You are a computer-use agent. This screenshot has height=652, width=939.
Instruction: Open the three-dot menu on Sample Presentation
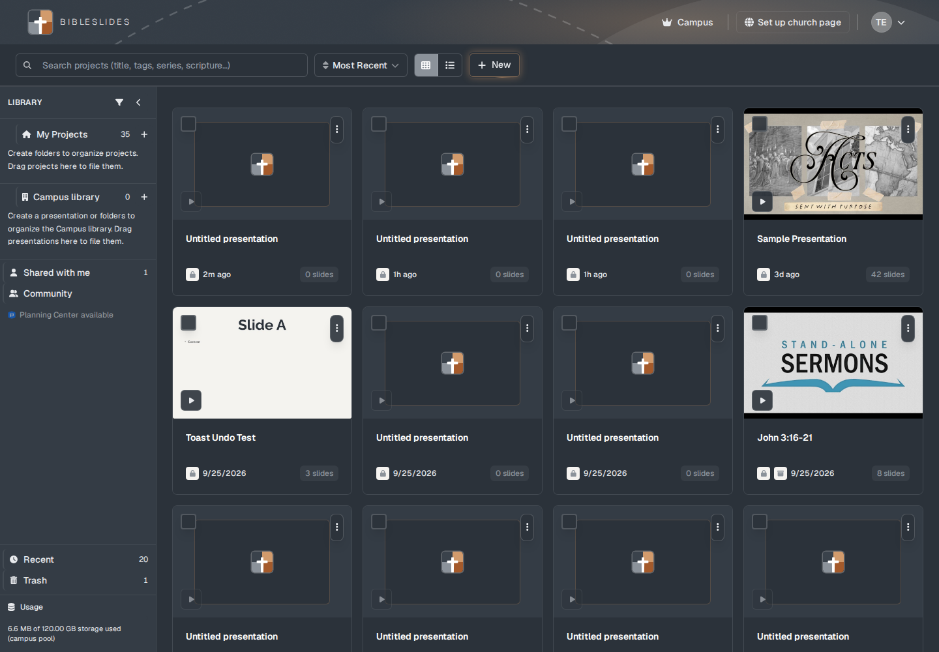908,129
